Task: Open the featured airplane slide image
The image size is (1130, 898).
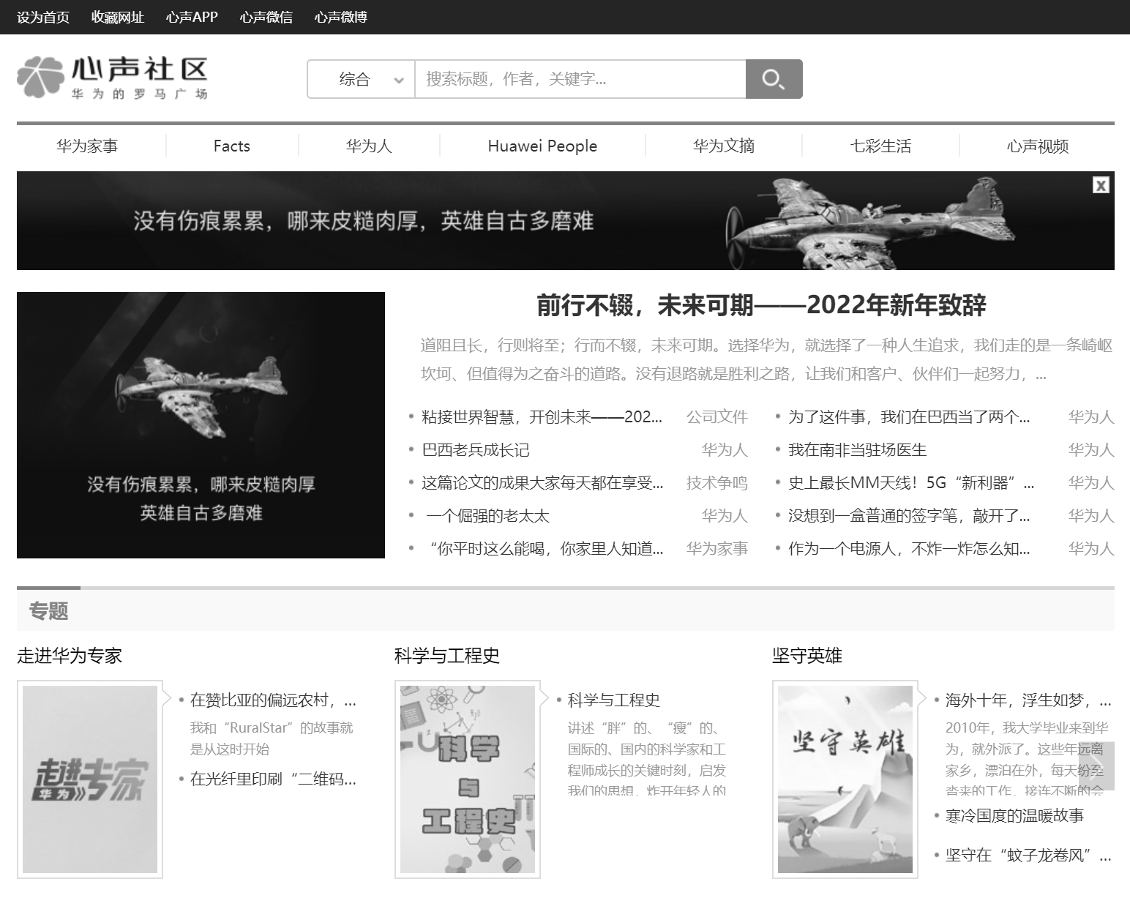Action: click(201, 425)
